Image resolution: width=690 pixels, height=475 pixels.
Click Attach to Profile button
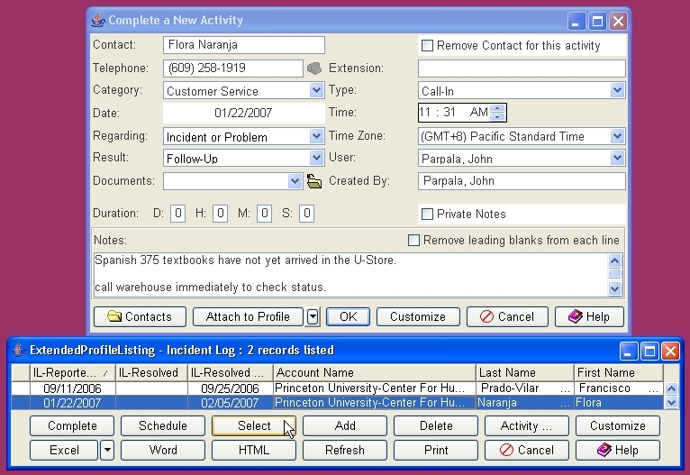(248, 316)
